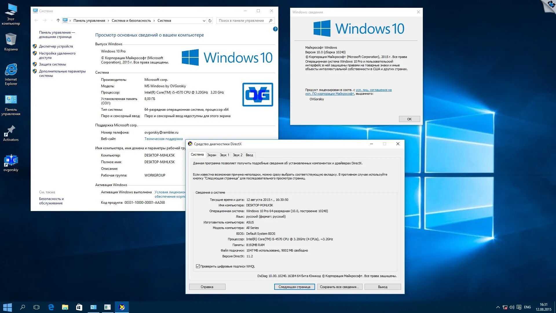Image resolution: width=556 pixels, height=313 pixels.
Task: Open the Диспетчер устройств link
Action: tap(56, 46)
